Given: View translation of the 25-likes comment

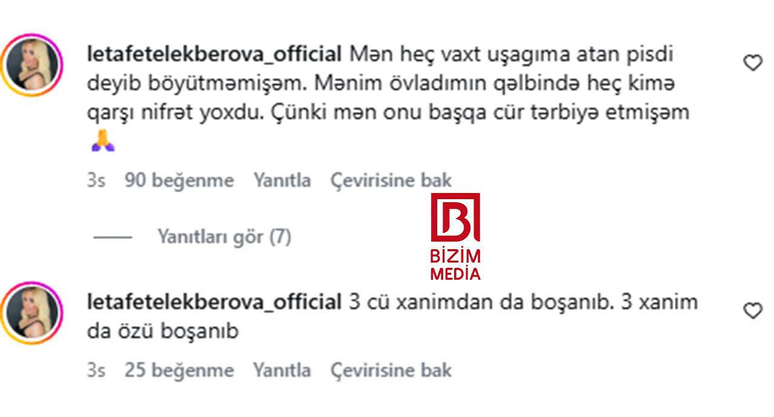Looking at the screenshot, I should 391,370.
